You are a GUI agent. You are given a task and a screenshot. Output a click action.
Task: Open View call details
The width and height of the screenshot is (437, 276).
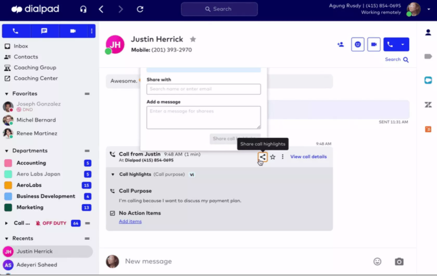308,157
